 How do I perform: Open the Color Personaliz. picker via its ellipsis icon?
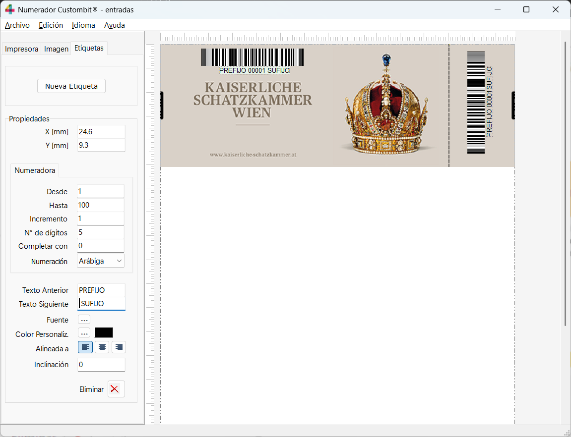tap(84, 333)
